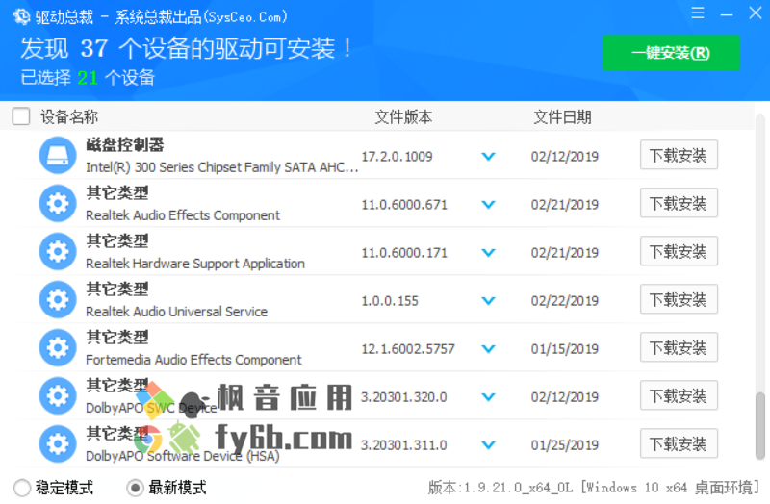Select 稳定模式 radio button

pyautogui.click(x=22, y=488)
